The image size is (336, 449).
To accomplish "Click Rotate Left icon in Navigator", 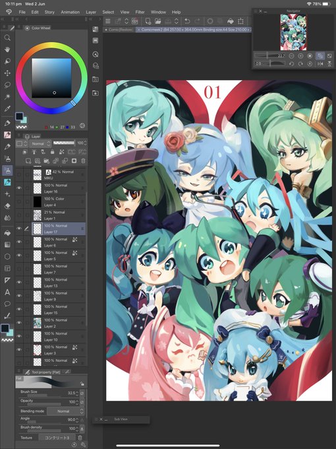I will point(291,64).
